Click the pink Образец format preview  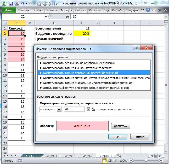click(x=82, y=126)
